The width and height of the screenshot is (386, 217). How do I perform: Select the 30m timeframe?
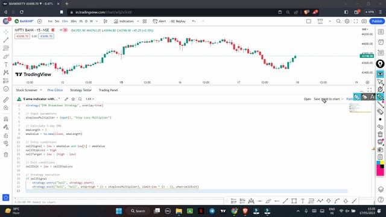[x=74, y=22]
